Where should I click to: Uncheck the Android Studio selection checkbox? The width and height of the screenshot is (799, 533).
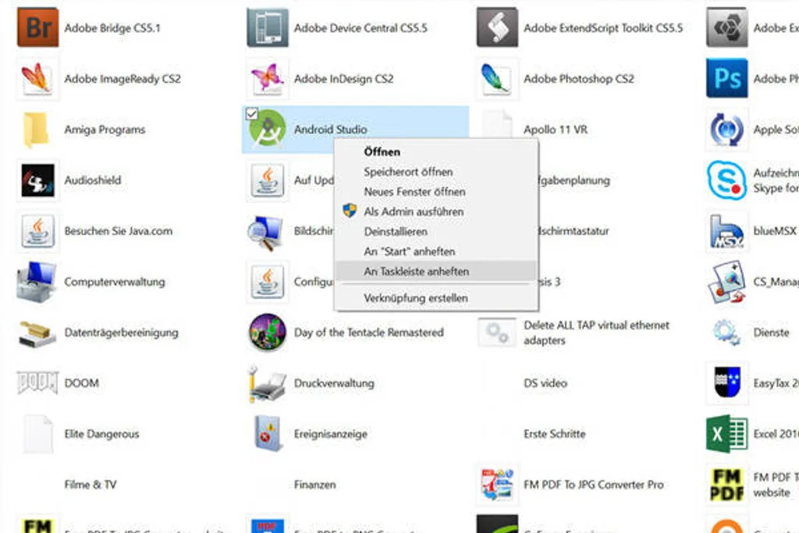pos(252,114)
